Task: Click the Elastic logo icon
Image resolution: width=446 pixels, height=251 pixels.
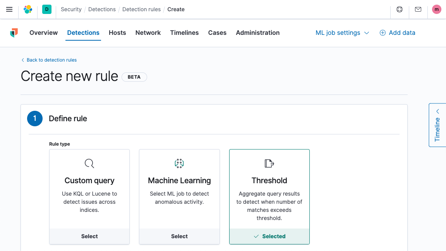Action: [x=28, y=9]
